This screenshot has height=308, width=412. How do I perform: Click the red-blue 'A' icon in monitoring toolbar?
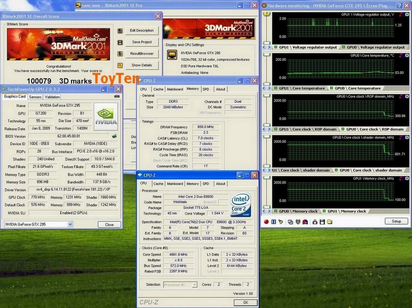click(305, 222)
